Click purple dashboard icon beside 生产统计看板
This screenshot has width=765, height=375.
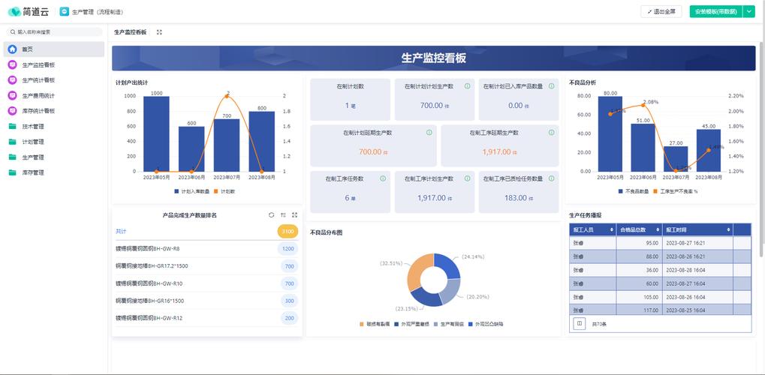[12, 80]
